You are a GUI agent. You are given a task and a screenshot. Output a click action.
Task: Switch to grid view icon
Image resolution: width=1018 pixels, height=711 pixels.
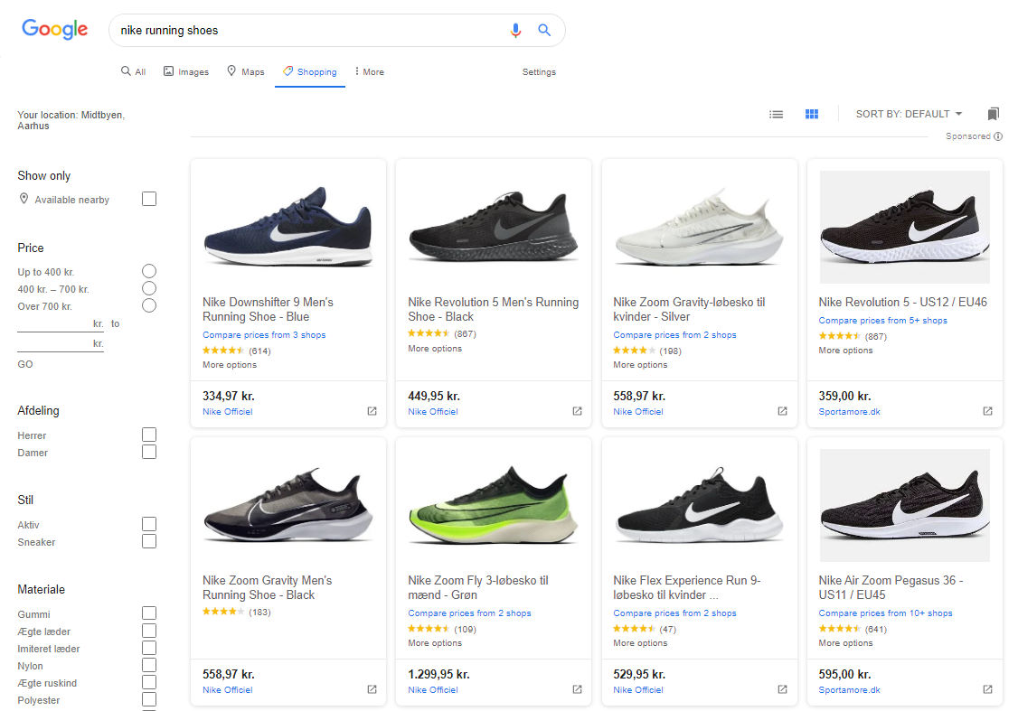812,114
